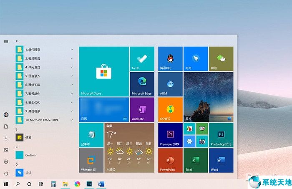Open the QQ音乐 tile
The width and height of the screenshot is (292, 189).
tap(170, 110)
